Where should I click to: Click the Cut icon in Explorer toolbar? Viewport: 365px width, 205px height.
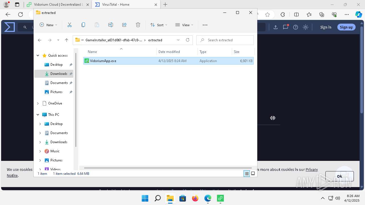(x=70, y=25)
